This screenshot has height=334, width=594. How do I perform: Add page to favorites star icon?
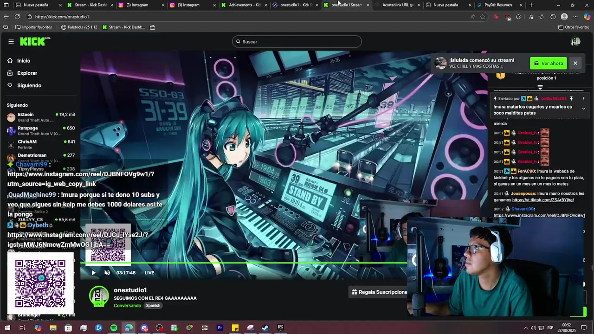[483, 17]
